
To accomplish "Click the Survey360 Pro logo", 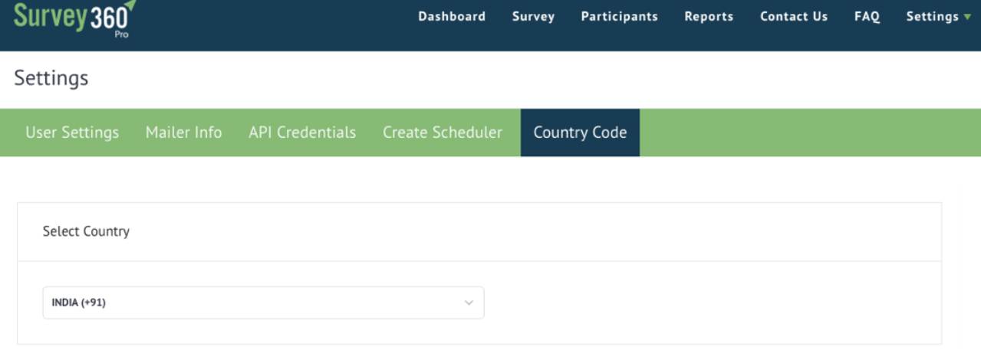I will click(x=69, y=18).
